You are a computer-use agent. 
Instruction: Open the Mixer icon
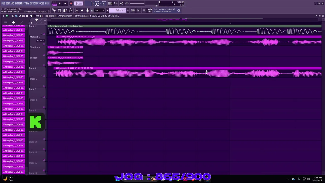coord(76,10)
